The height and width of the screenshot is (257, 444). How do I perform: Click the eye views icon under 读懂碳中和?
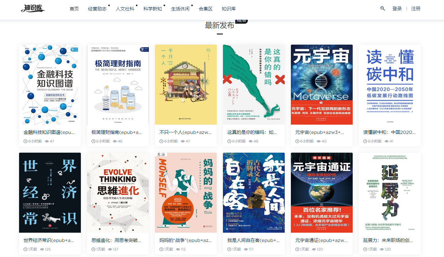(387, 141)
